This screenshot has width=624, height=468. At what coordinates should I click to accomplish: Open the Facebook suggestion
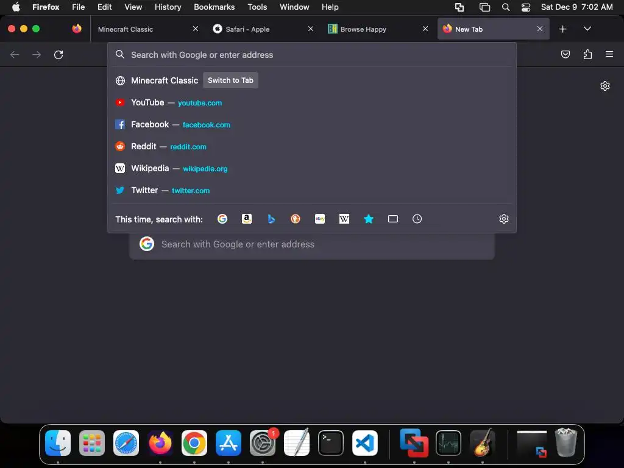pyautogui.click(x=312, y=124)
